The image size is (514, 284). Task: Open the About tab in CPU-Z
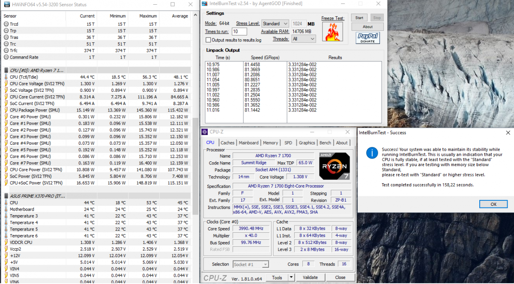click(342, 143)
